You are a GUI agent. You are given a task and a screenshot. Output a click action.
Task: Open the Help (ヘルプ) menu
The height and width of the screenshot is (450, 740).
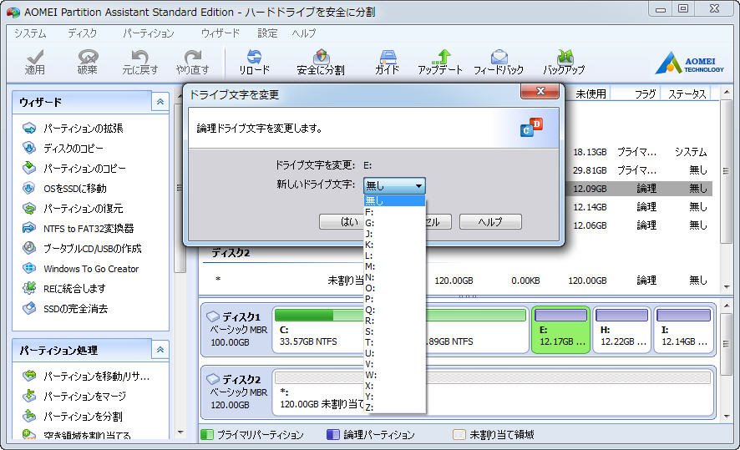tap(304, 33)
